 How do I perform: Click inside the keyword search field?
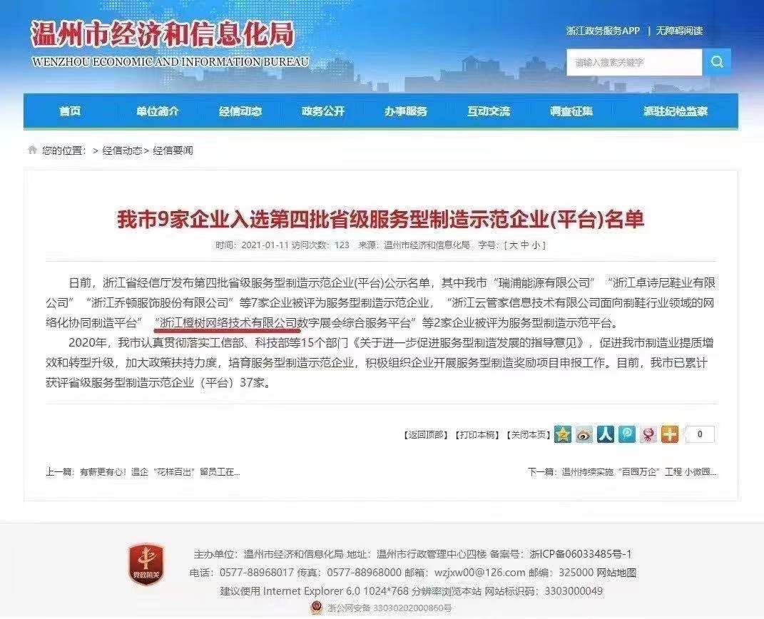[x=634, y=62]
